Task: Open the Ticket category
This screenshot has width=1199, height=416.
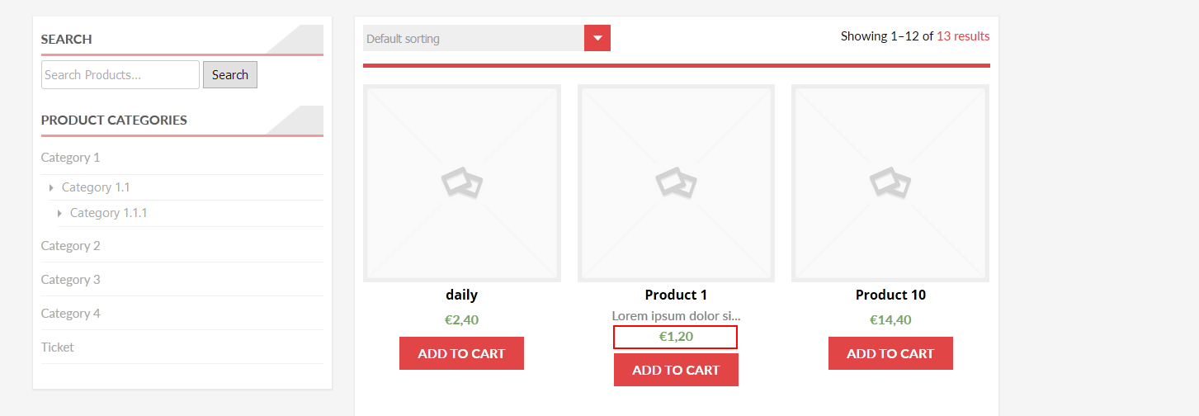Action: (58, 347)
